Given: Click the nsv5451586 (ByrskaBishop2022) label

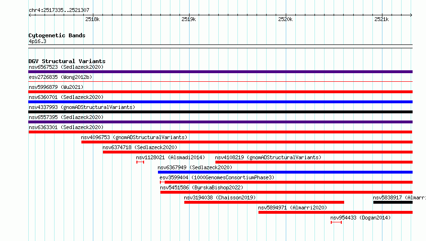Looking at the screenshot, I should [202, 187].
